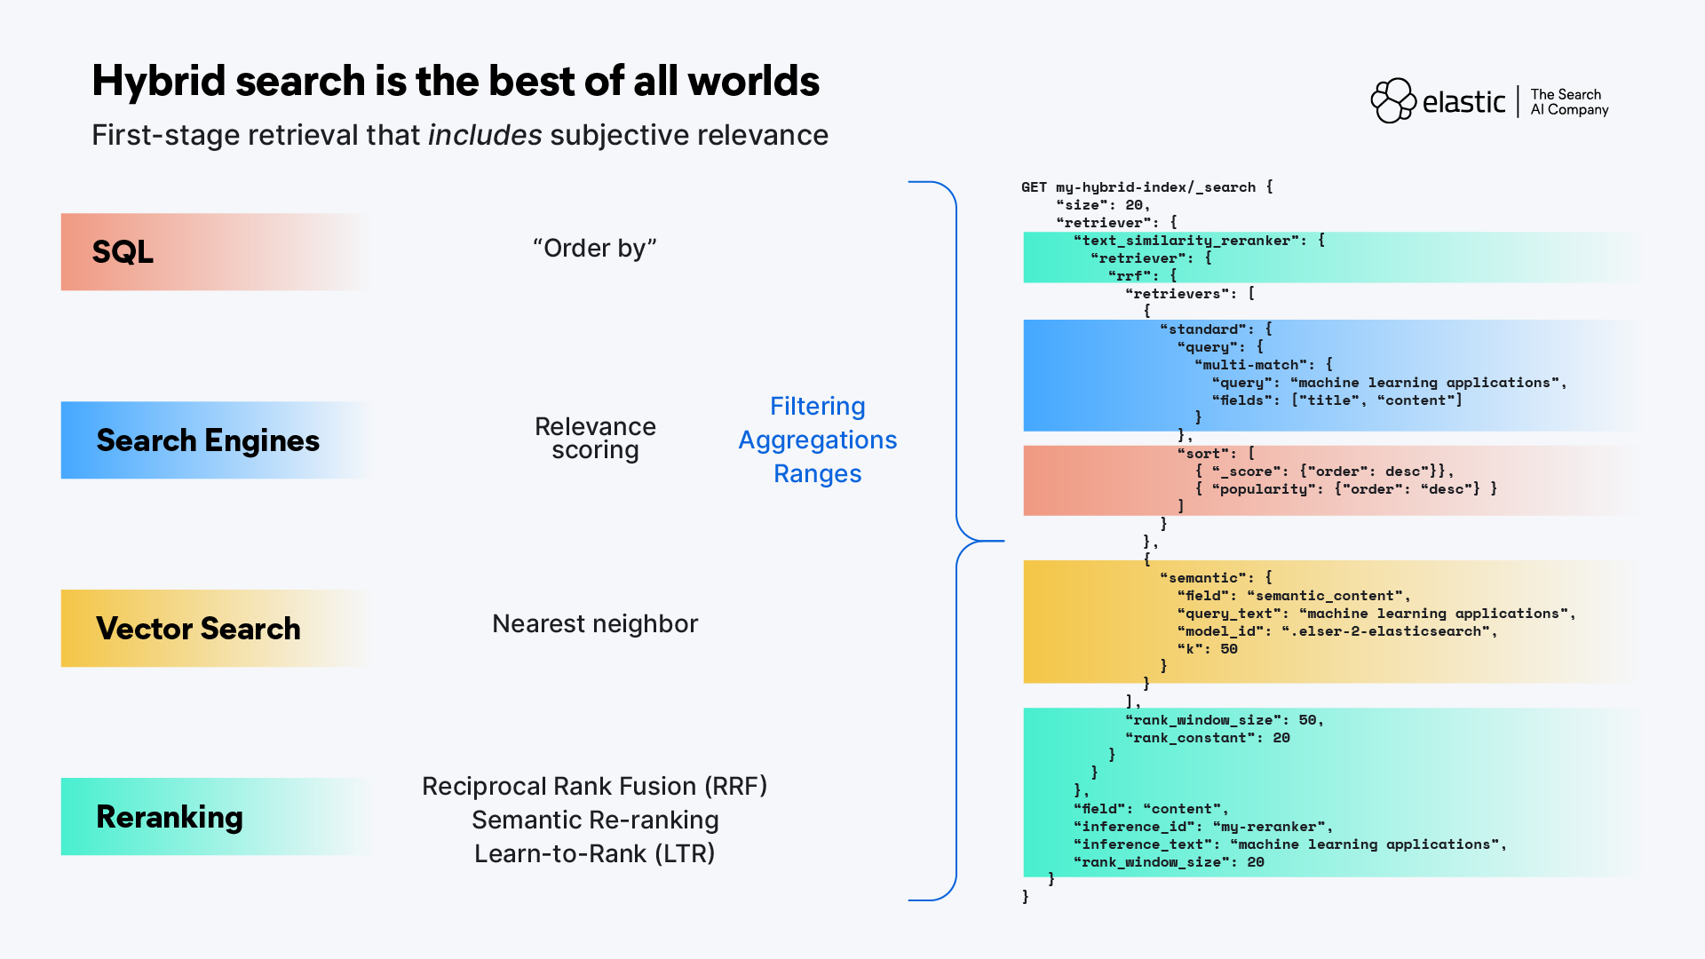Click the text_similarity_reranker code line
The height and width of the screenshot is (959, 1705).
[1199, 241]
